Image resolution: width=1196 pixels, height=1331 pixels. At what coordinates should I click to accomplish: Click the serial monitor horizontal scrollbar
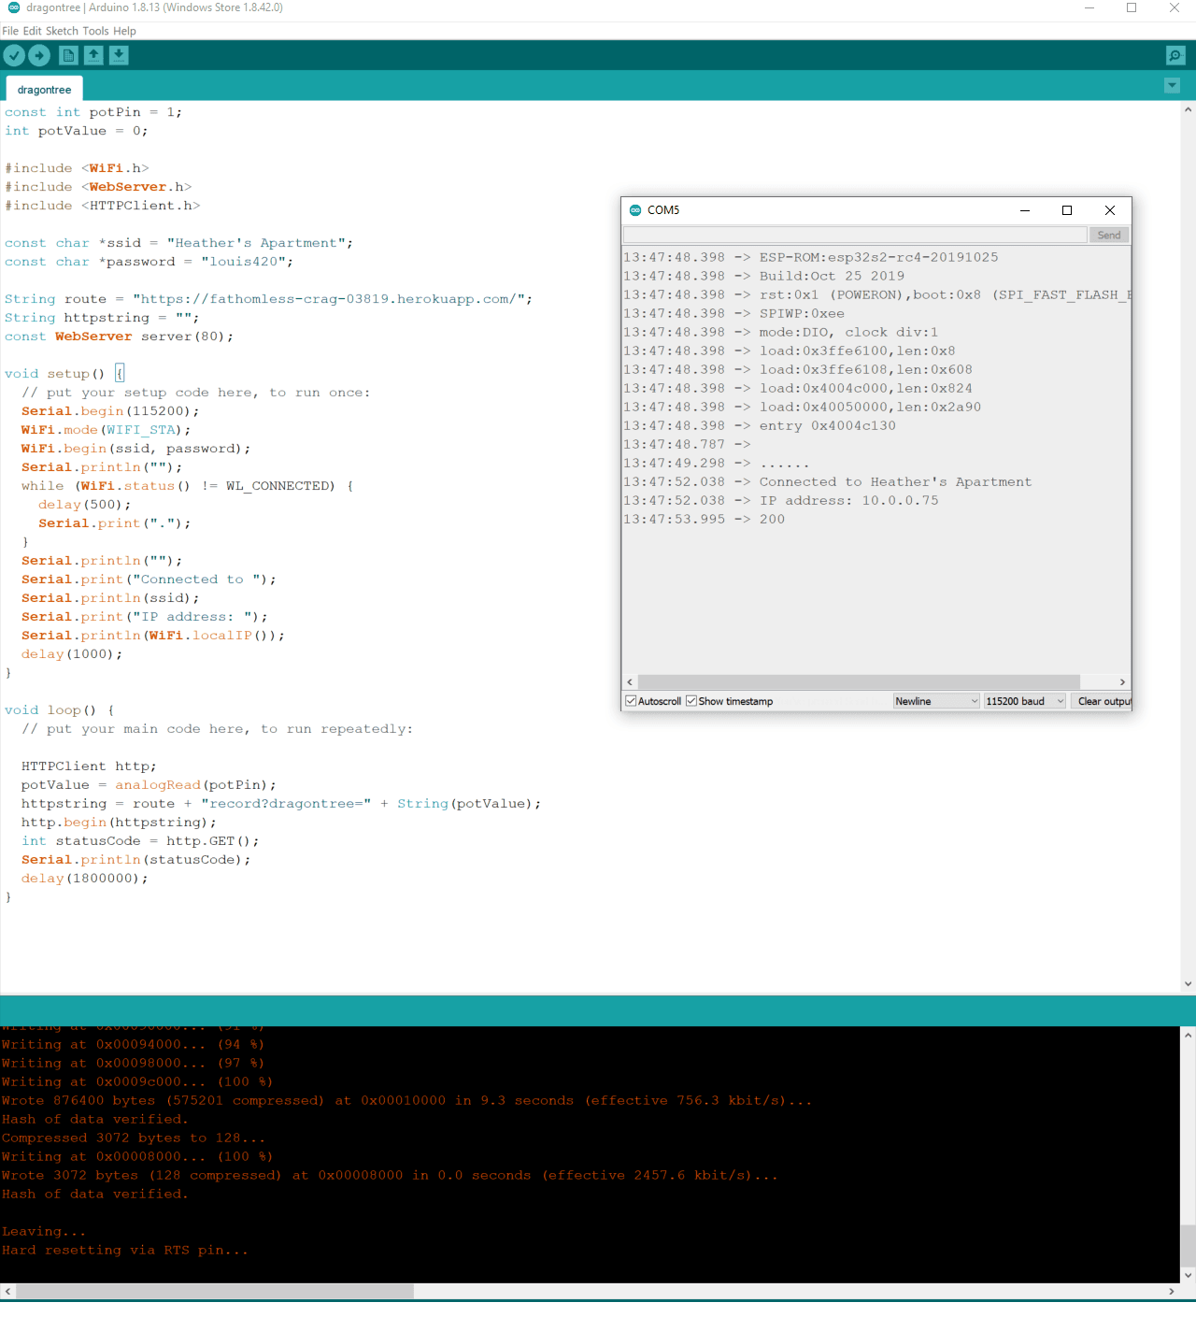(858, 682)
